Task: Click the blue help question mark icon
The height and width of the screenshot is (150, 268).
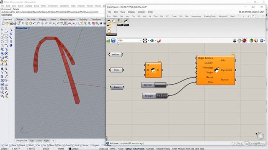Action: coord(11,45)
